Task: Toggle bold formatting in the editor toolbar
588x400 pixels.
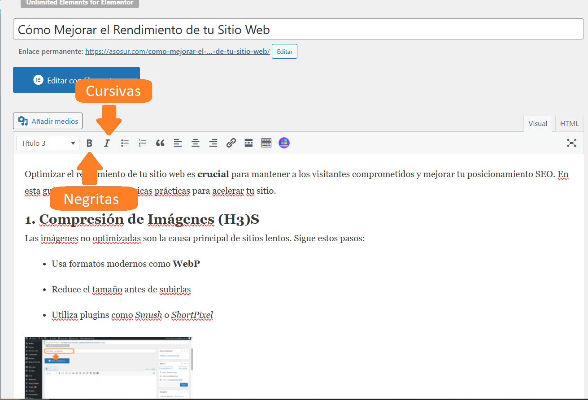Action: point(89,143)
